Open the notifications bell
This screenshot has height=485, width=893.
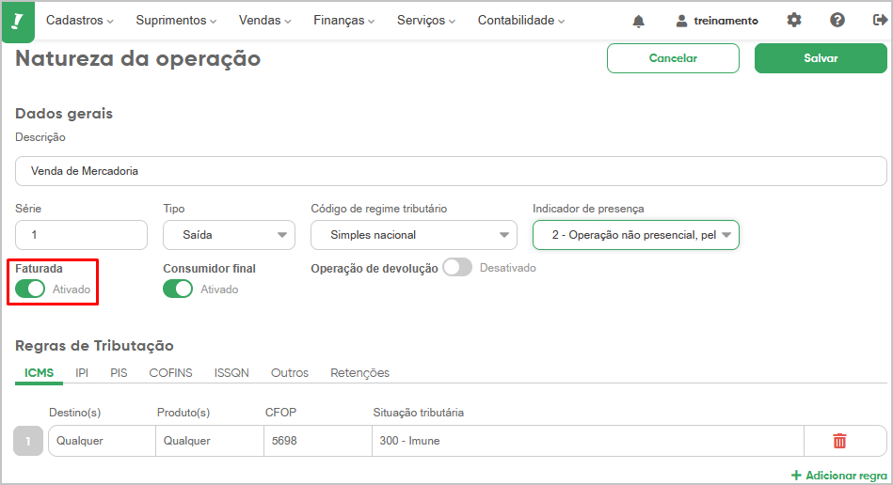tap(638, 21)
